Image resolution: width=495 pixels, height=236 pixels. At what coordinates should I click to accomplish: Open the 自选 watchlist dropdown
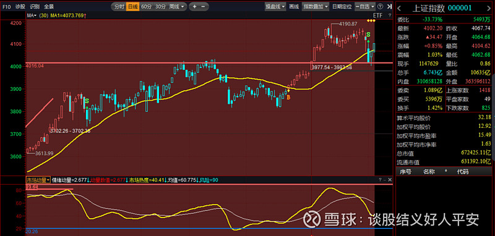365,6
